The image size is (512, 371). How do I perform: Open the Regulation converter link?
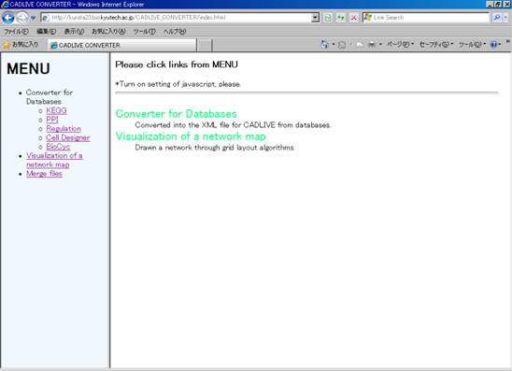pyautogui.click(x=64, y=129)
